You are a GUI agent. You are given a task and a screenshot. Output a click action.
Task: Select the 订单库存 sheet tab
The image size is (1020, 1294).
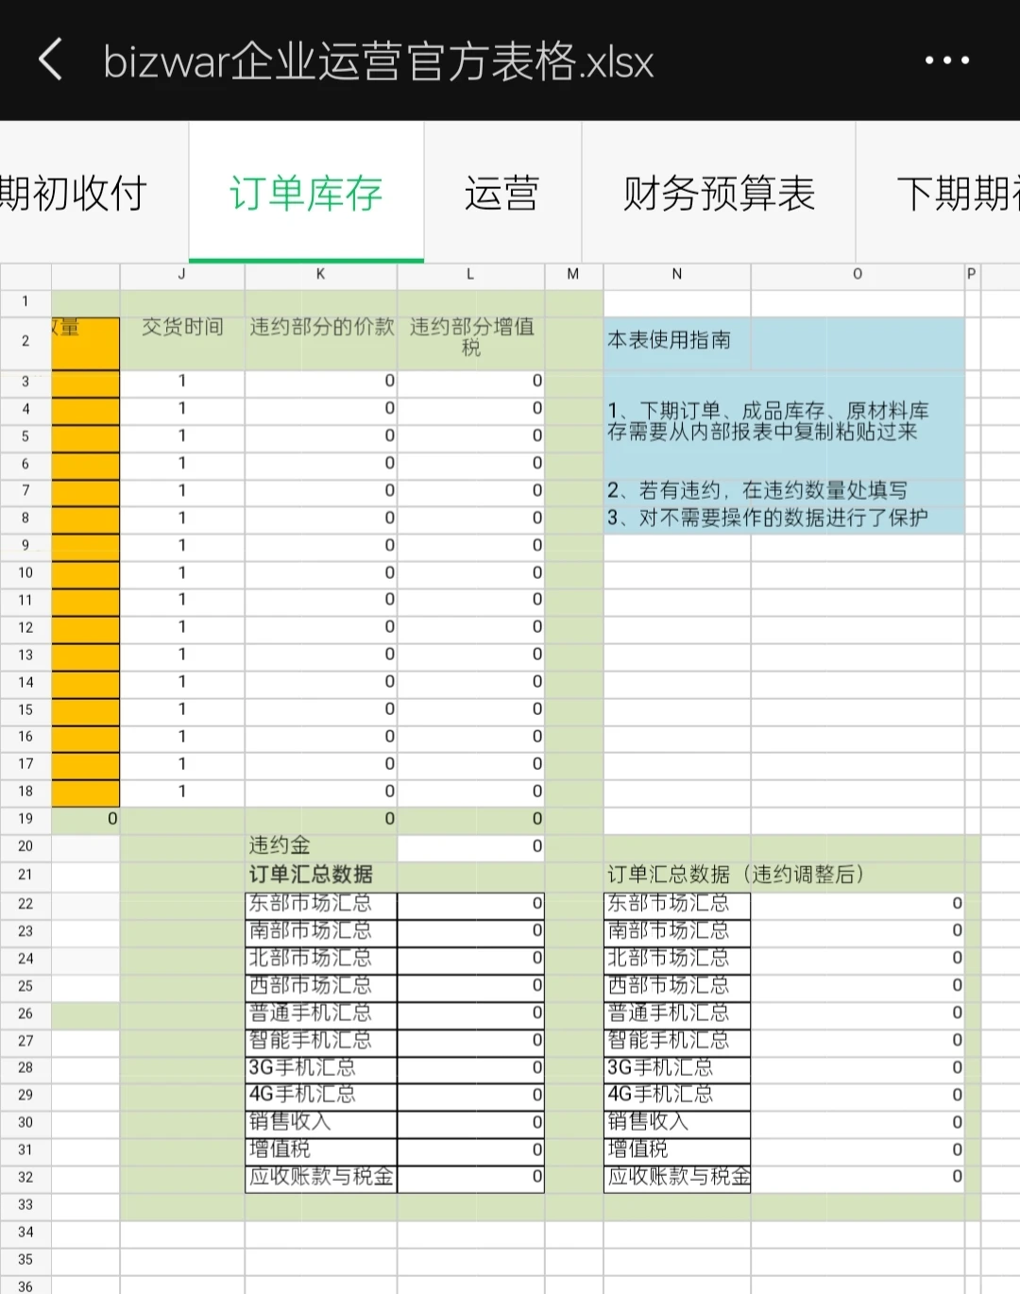306,194
